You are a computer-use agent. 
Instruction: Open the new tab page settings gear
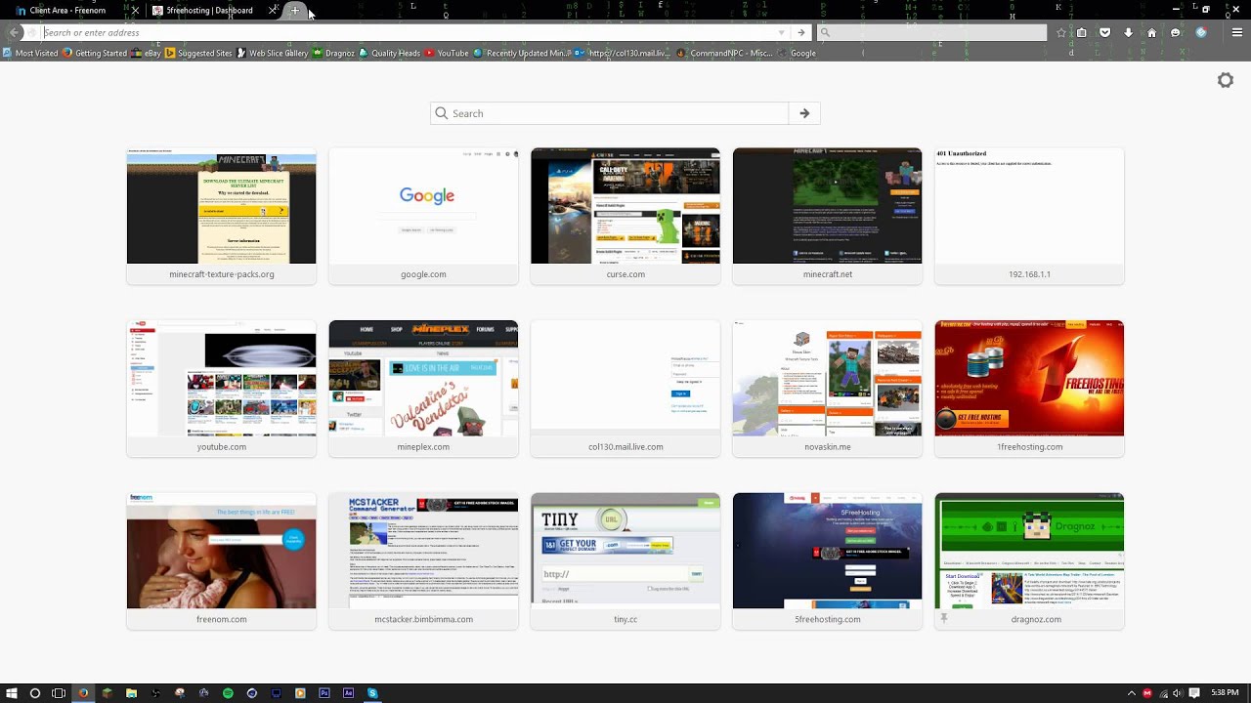(x=1225, y=80)
